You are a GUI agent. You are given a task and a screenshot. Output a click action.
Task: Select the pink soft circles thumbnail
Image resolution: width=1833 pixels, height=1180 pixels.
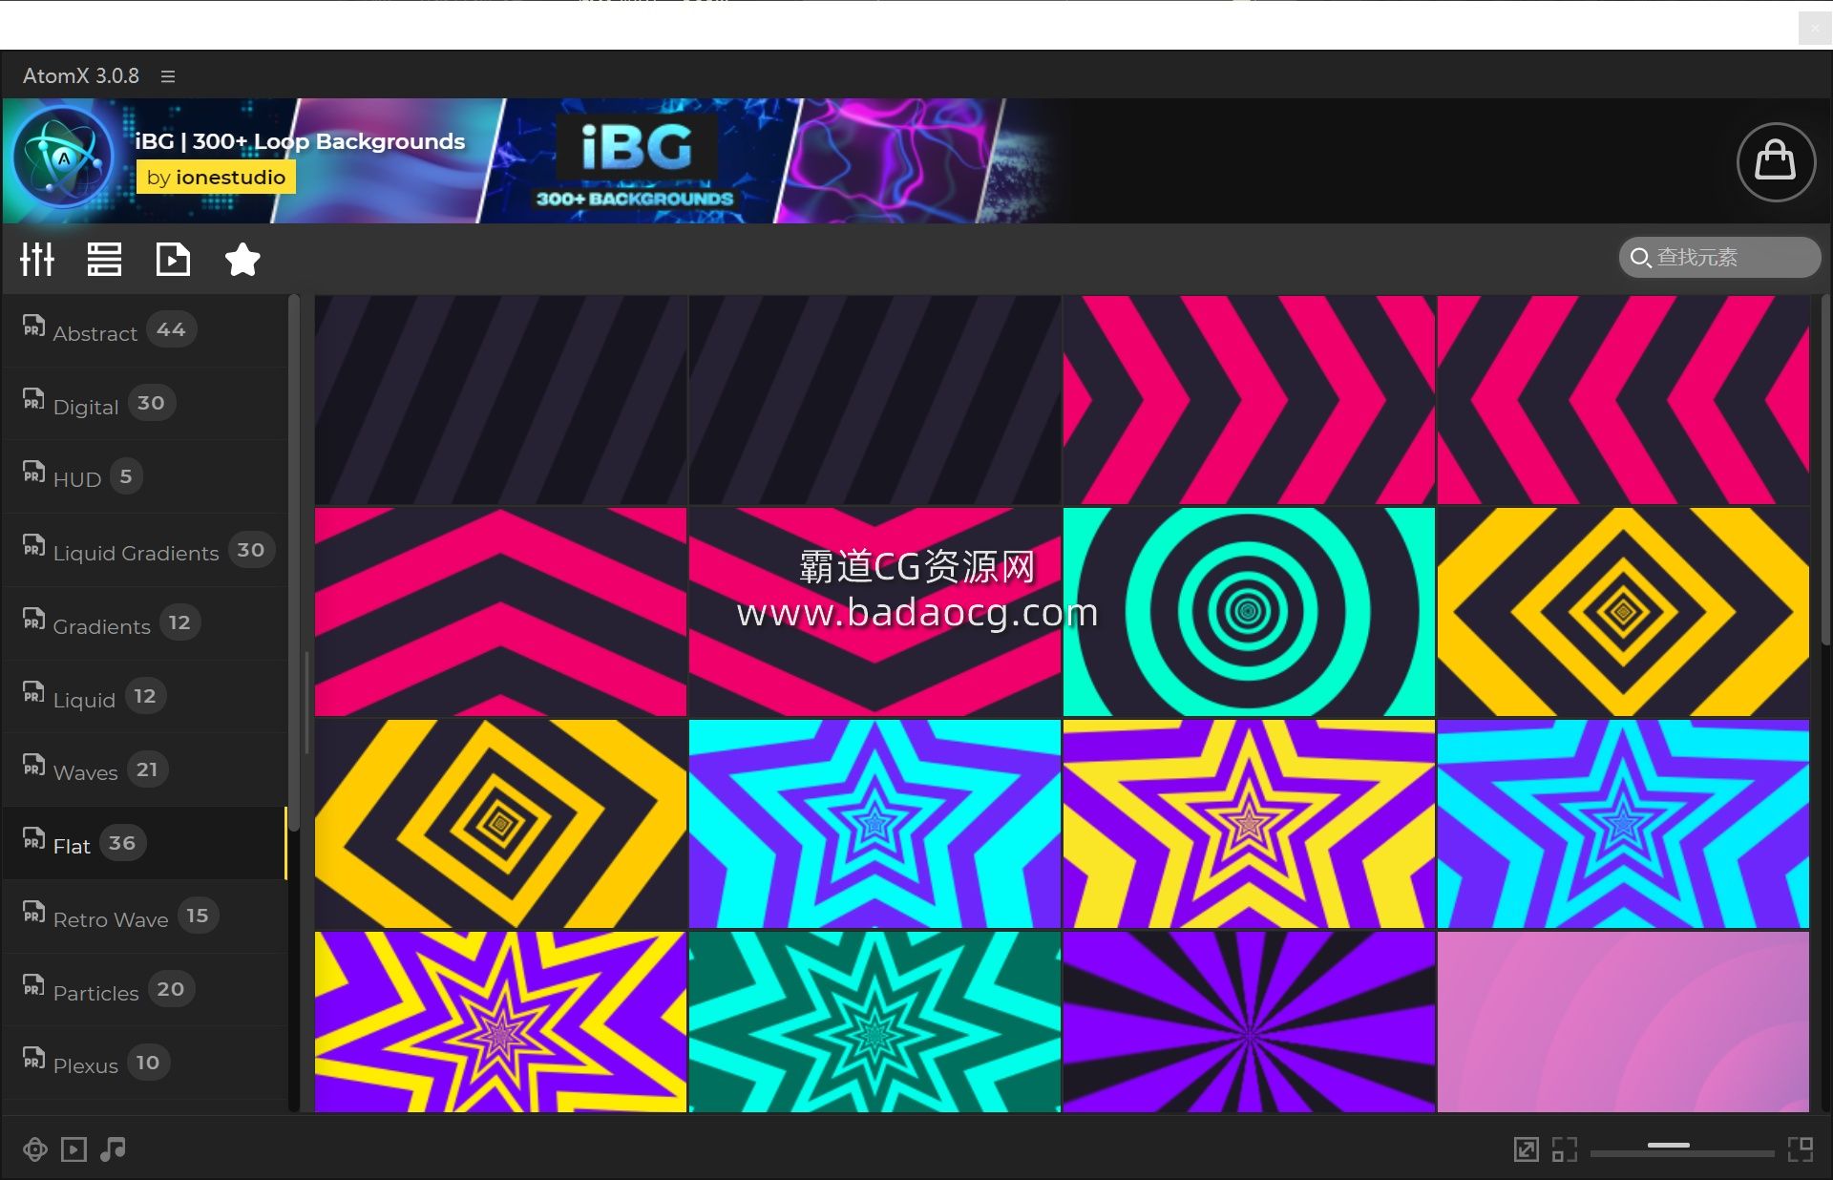1623,1022
